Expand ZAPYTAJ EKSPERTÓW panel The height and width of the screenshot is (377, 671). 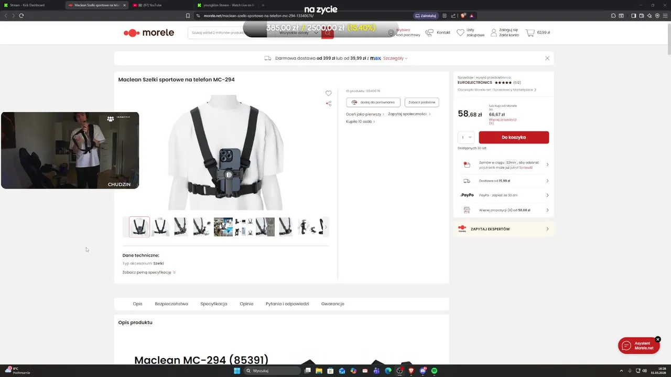pyautogui.click(x=504, y=229)
